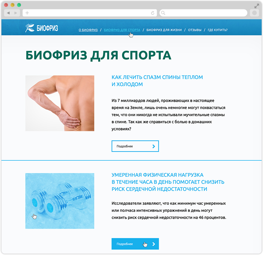Open the article titled КАК ЛЕЧИТЬ СПАЗМ СПИНЫ
Image resolution: width=263 pixels, height=255 pixels.
point(157,81)
